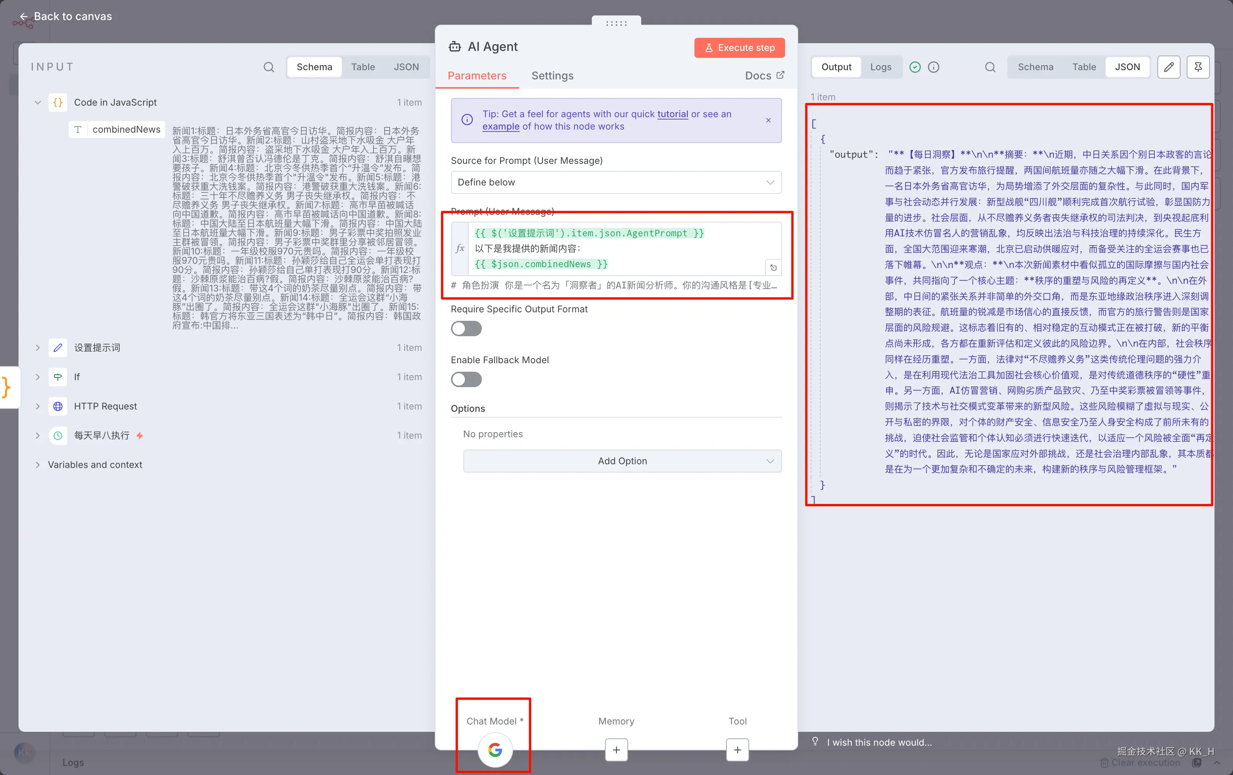
Task: Expand the prompt expression editor
Action: click(773, 268)
